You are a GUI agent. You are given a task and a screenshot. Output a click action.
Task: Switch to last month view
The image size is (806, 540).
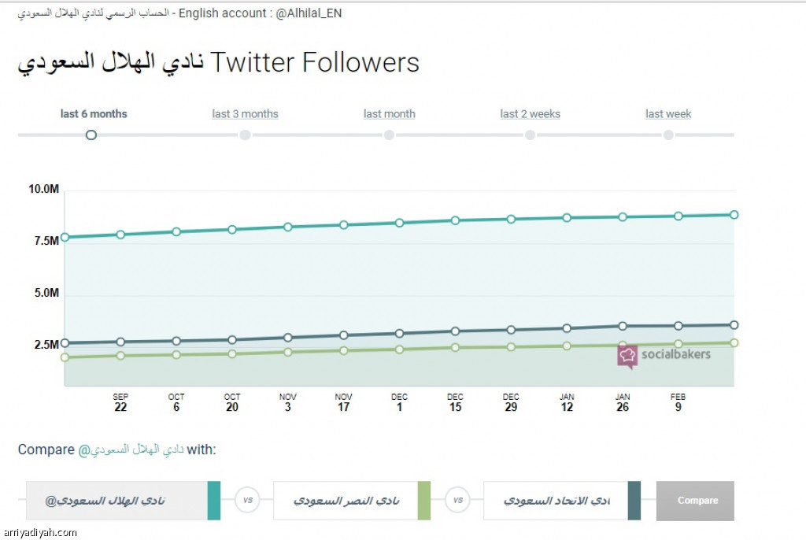tap(389, 114)
